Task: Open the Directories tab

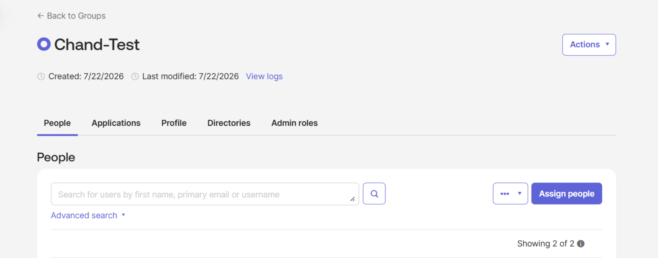Action: (x=229, y=123)
